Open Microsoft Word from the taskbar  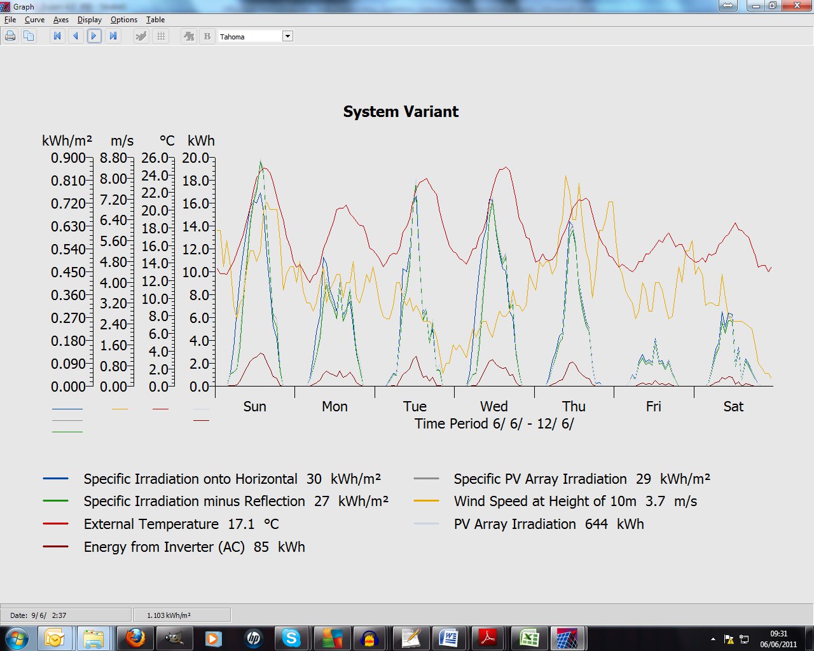tap(449, 638)
